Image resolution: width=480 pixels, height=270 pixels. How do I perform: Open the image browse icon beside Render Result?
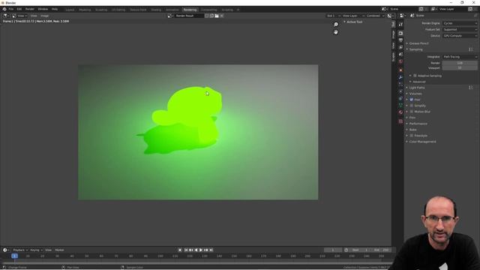[170, 16]
